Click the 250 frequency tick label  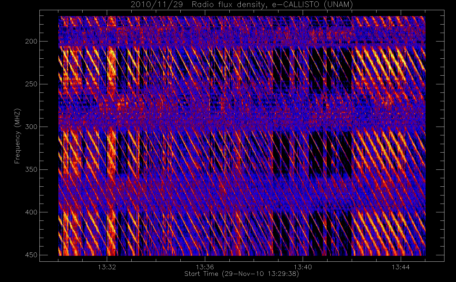coord(31,84)
